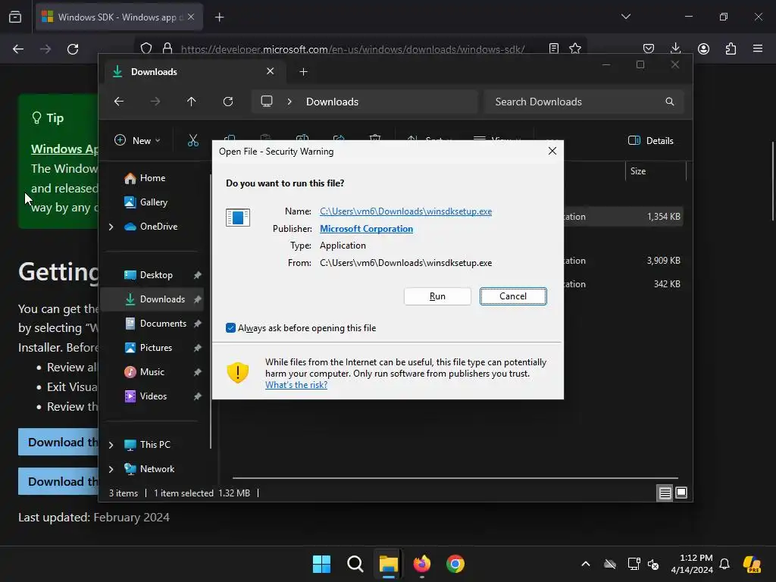
Task: Click Cancel in the Security Warning dialog
Action: coord(513,296)
